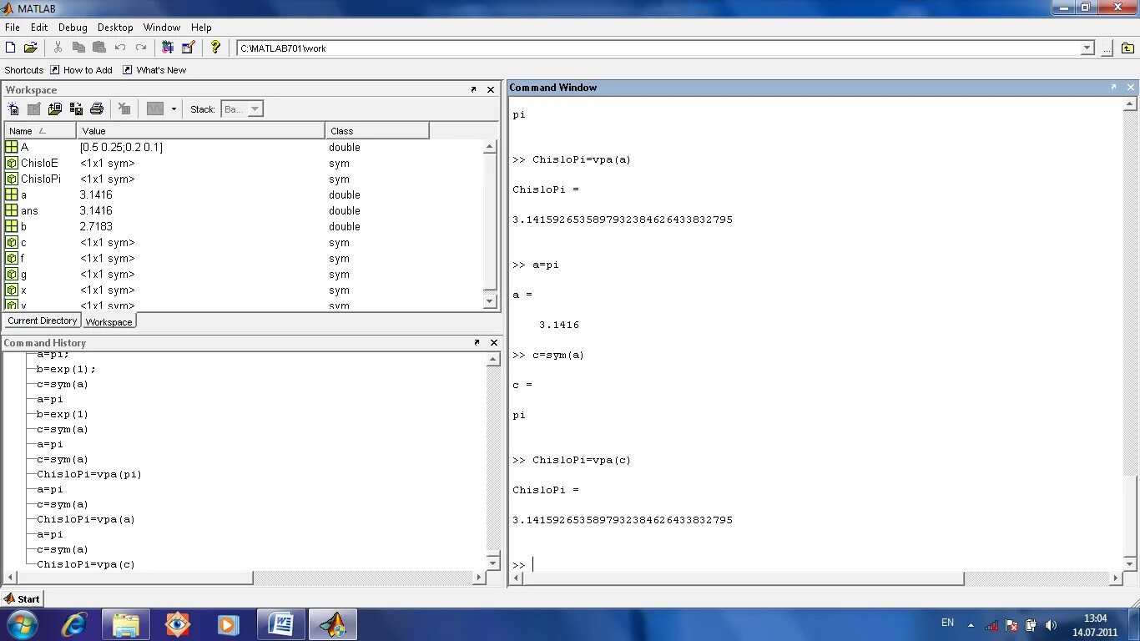Click the Redo arrow icon
This screenshot has height=641, width=1140.
tap(141, 48)
